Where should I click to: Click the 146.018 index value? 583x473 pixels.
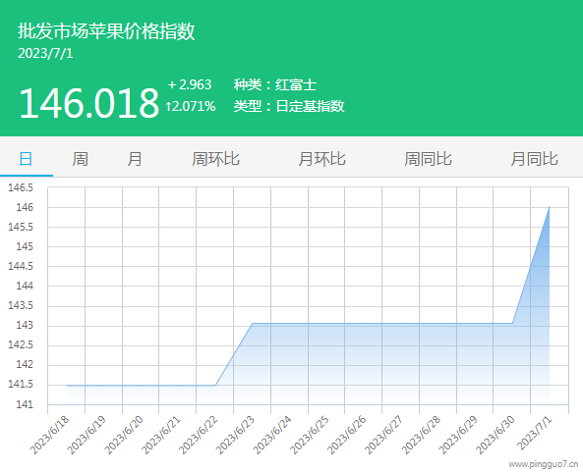pyautogui.click(x=88, y=103)
